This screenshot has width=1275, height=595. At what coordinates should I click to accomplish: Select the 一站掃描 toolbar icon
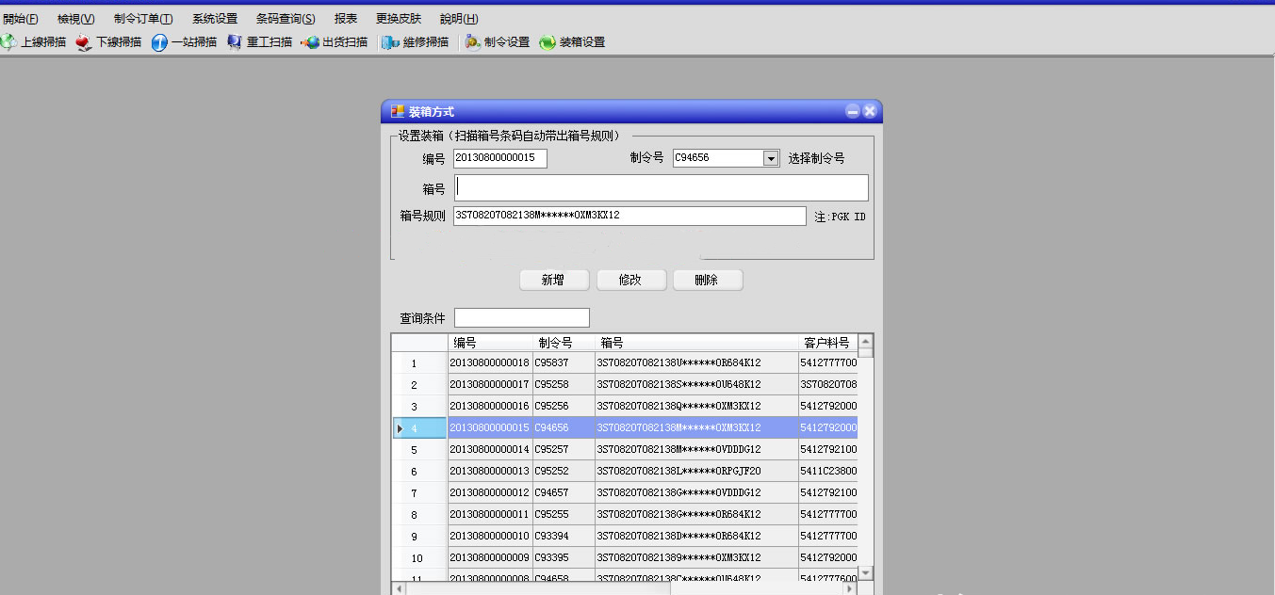point(159,42)
